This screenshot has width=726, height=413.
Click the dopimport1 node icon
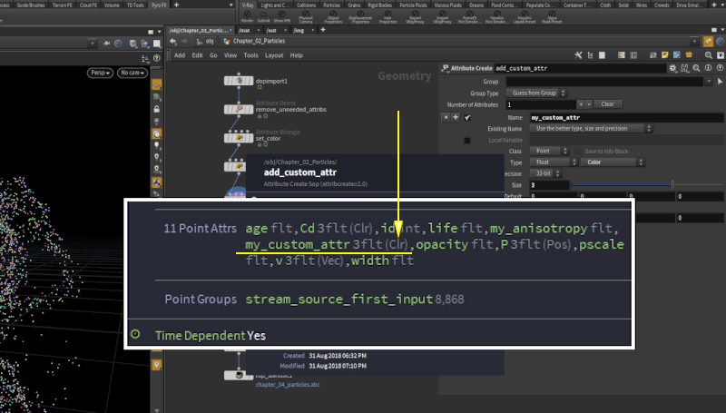point(240,81)
